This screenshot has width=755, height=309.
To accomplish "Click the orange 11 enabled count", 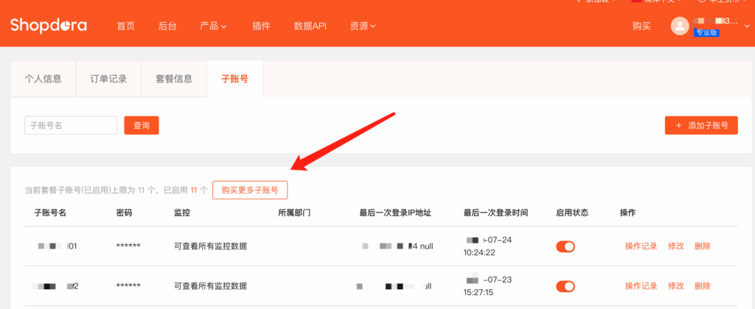I will (194, 191).
